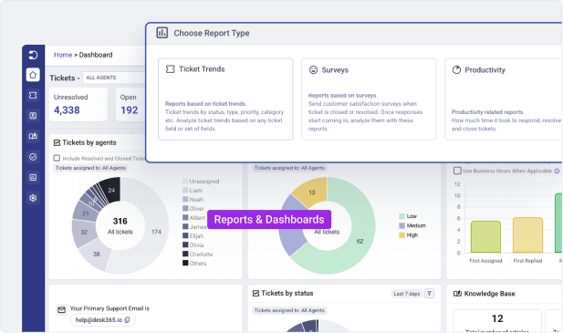Image resolution: width=563 pixels, height=333 pixels.
Task: Click the Low priority green legend swatch
Action: click(401, 216)
